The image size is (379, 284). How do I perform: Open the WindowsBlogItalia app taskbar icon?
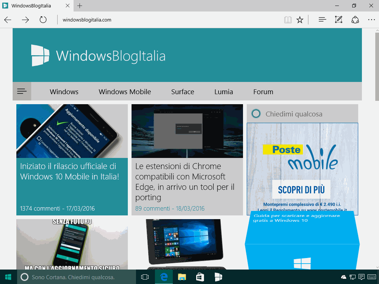click(x=218, y=277)
